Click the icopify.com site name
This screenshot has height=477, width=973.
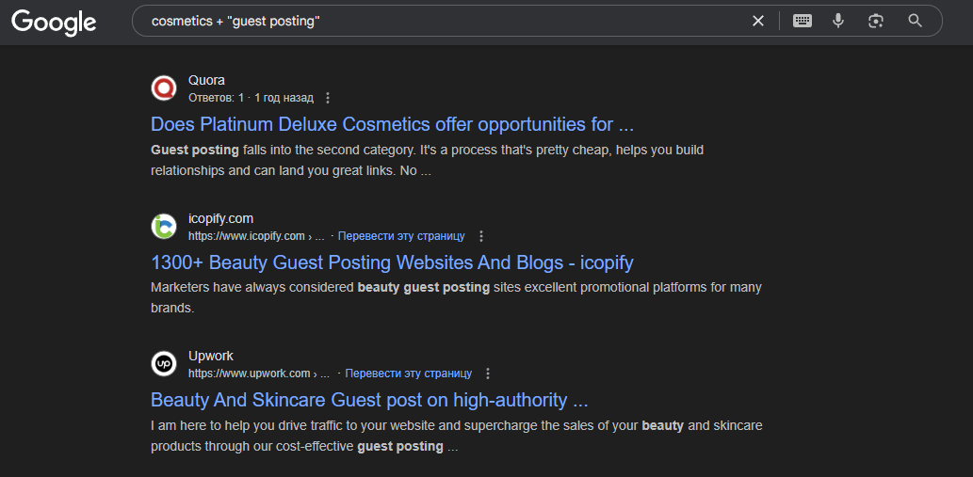(x=221, y=218)
